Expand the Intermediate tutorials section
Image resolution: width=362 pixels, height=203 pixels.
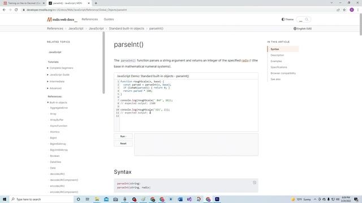55,81
